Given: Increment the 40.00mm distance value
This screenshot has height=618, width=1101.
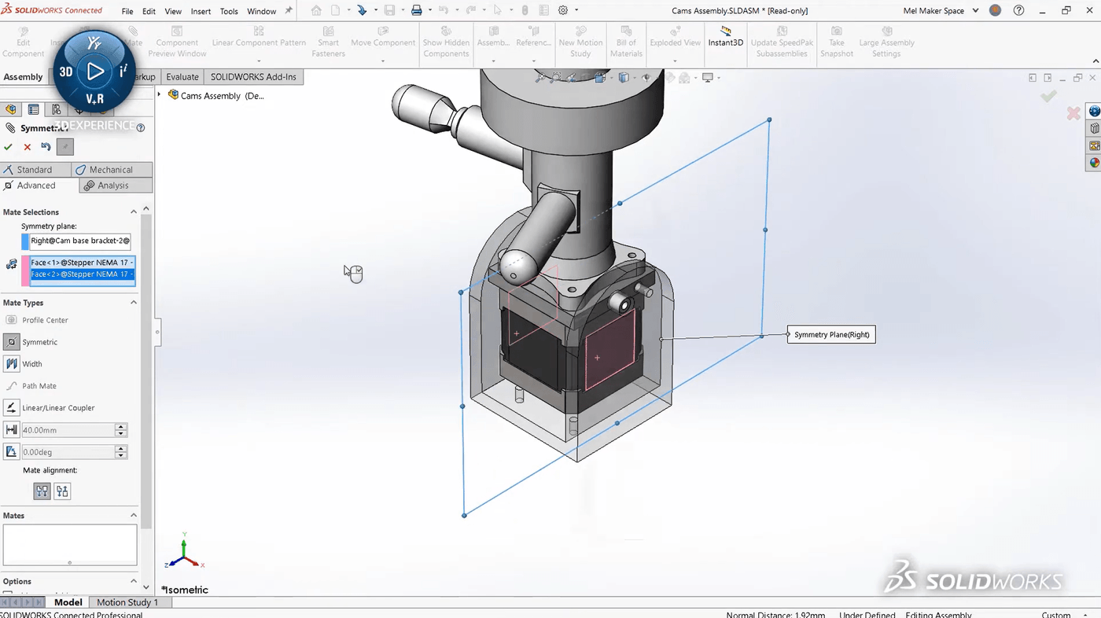Looking at the screenshot, I should (x=120, y=426).
